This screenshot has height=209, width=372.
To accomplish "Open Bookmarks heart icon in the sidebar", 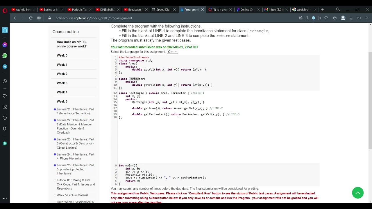I will tap(5, 96).
